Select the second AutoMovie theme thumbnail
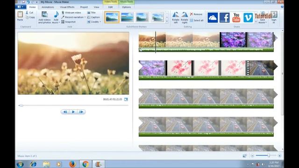 coord(127,17)
